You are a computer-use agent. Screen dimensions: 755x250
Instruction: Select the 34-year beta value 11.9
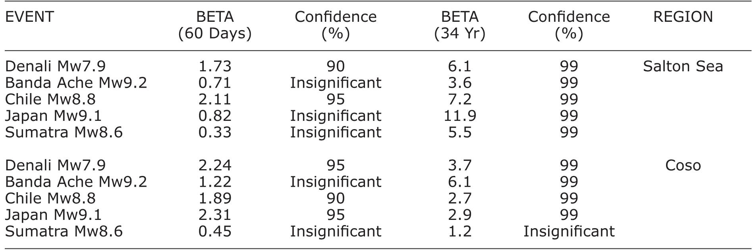[460, 116]
